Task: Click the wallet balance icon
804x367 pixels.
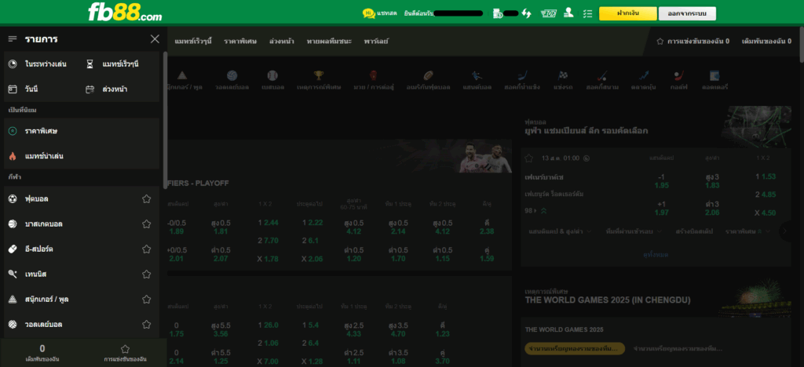Action: coord(497,13)
